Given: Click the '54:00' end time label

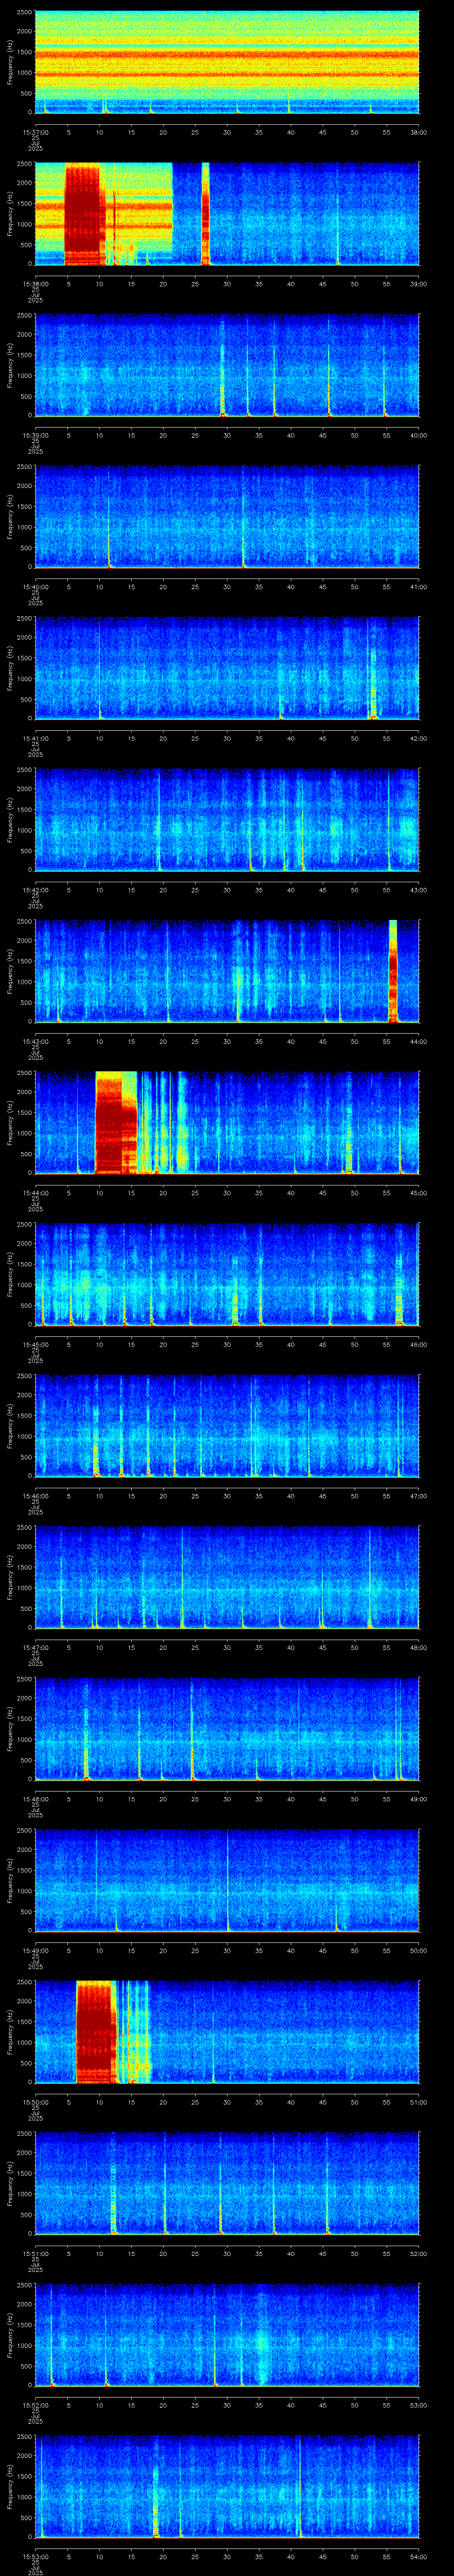Looking at the screenshot, I should [418, 2556].
